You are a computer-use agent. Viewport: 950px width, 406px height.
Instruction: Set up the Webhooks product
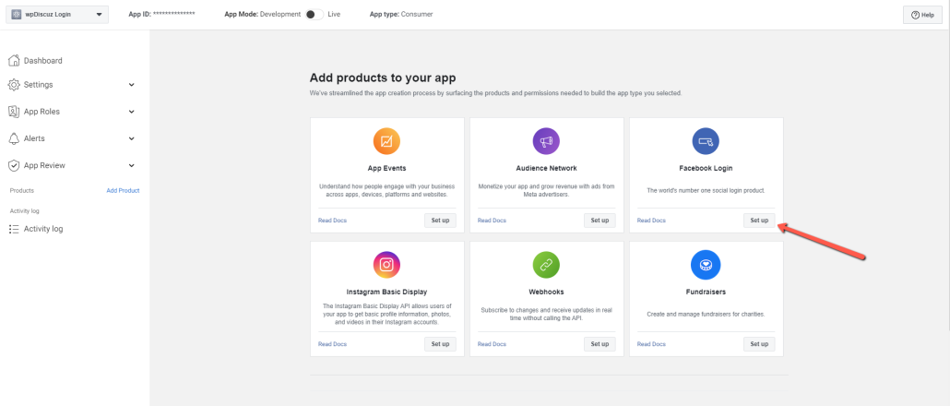pyautogui.click(x=600, y=344)
